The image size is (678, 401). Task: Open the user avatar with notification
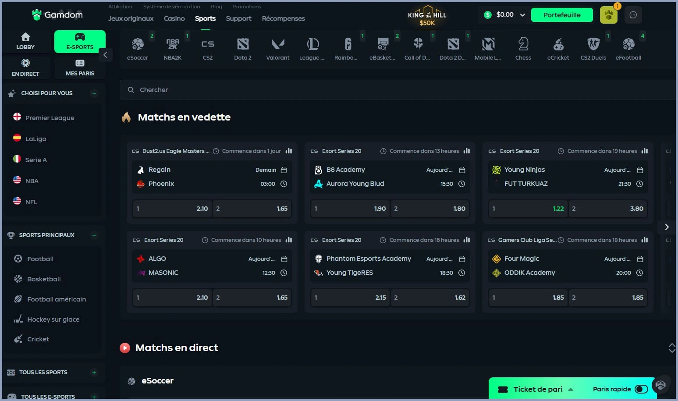pos(609,15)
